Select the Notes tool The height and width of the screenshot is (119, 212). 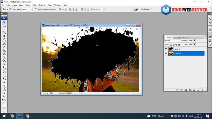(4, 86)
